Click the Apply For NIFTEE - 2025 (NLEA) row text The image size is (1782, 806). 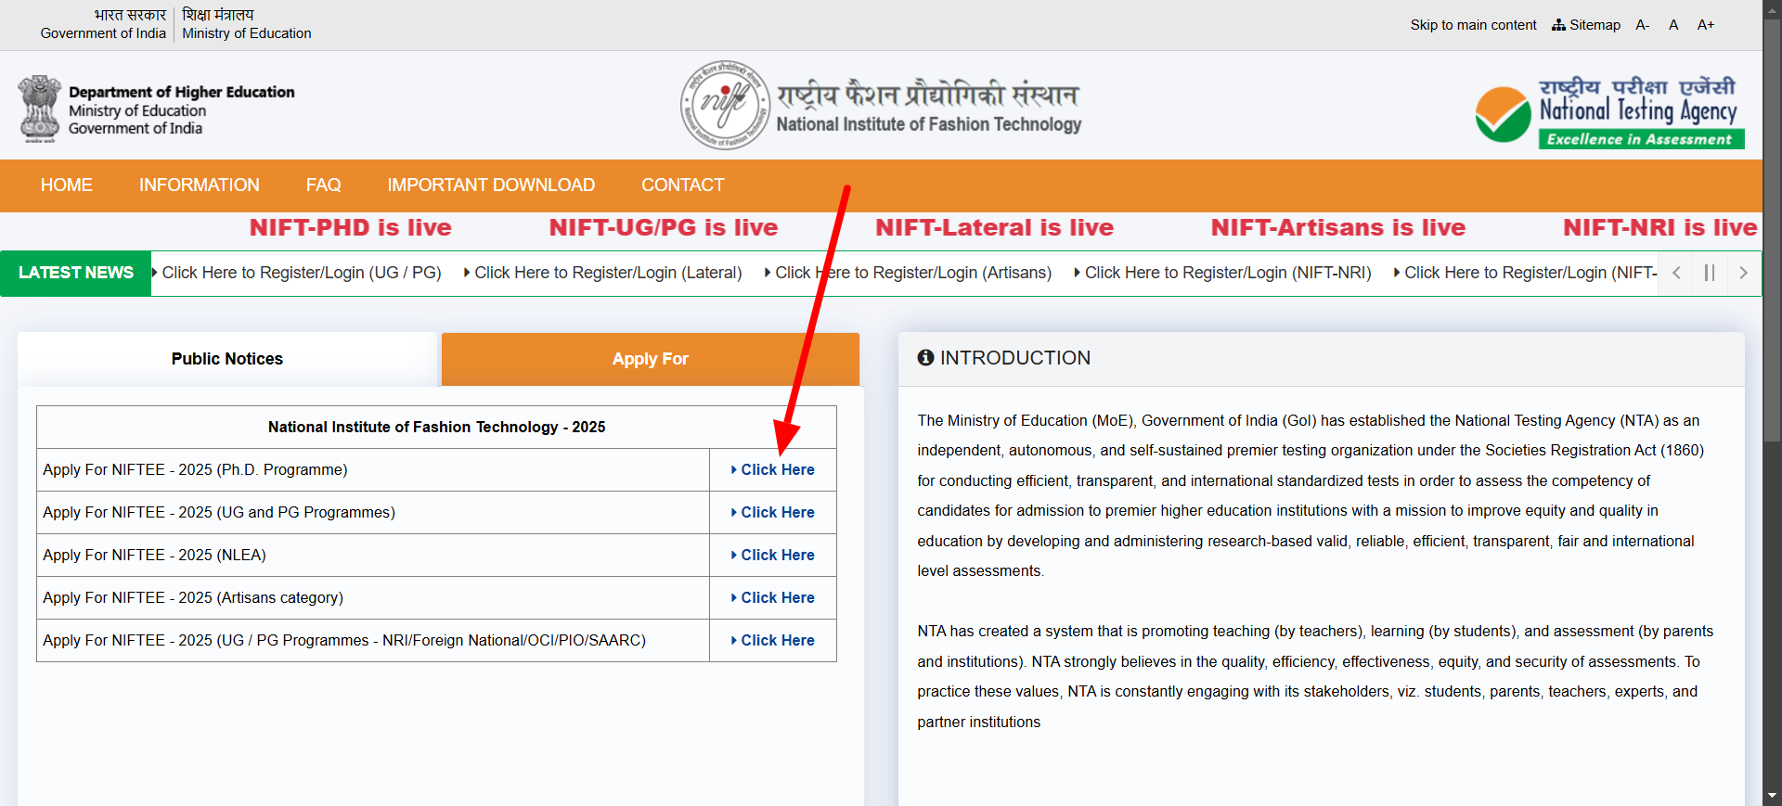(x=154, y=556)
